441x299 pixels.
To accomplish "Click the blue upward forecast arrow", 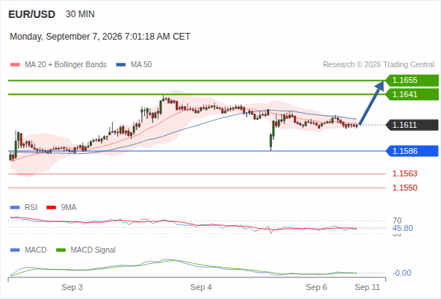I will coord(371,102).
